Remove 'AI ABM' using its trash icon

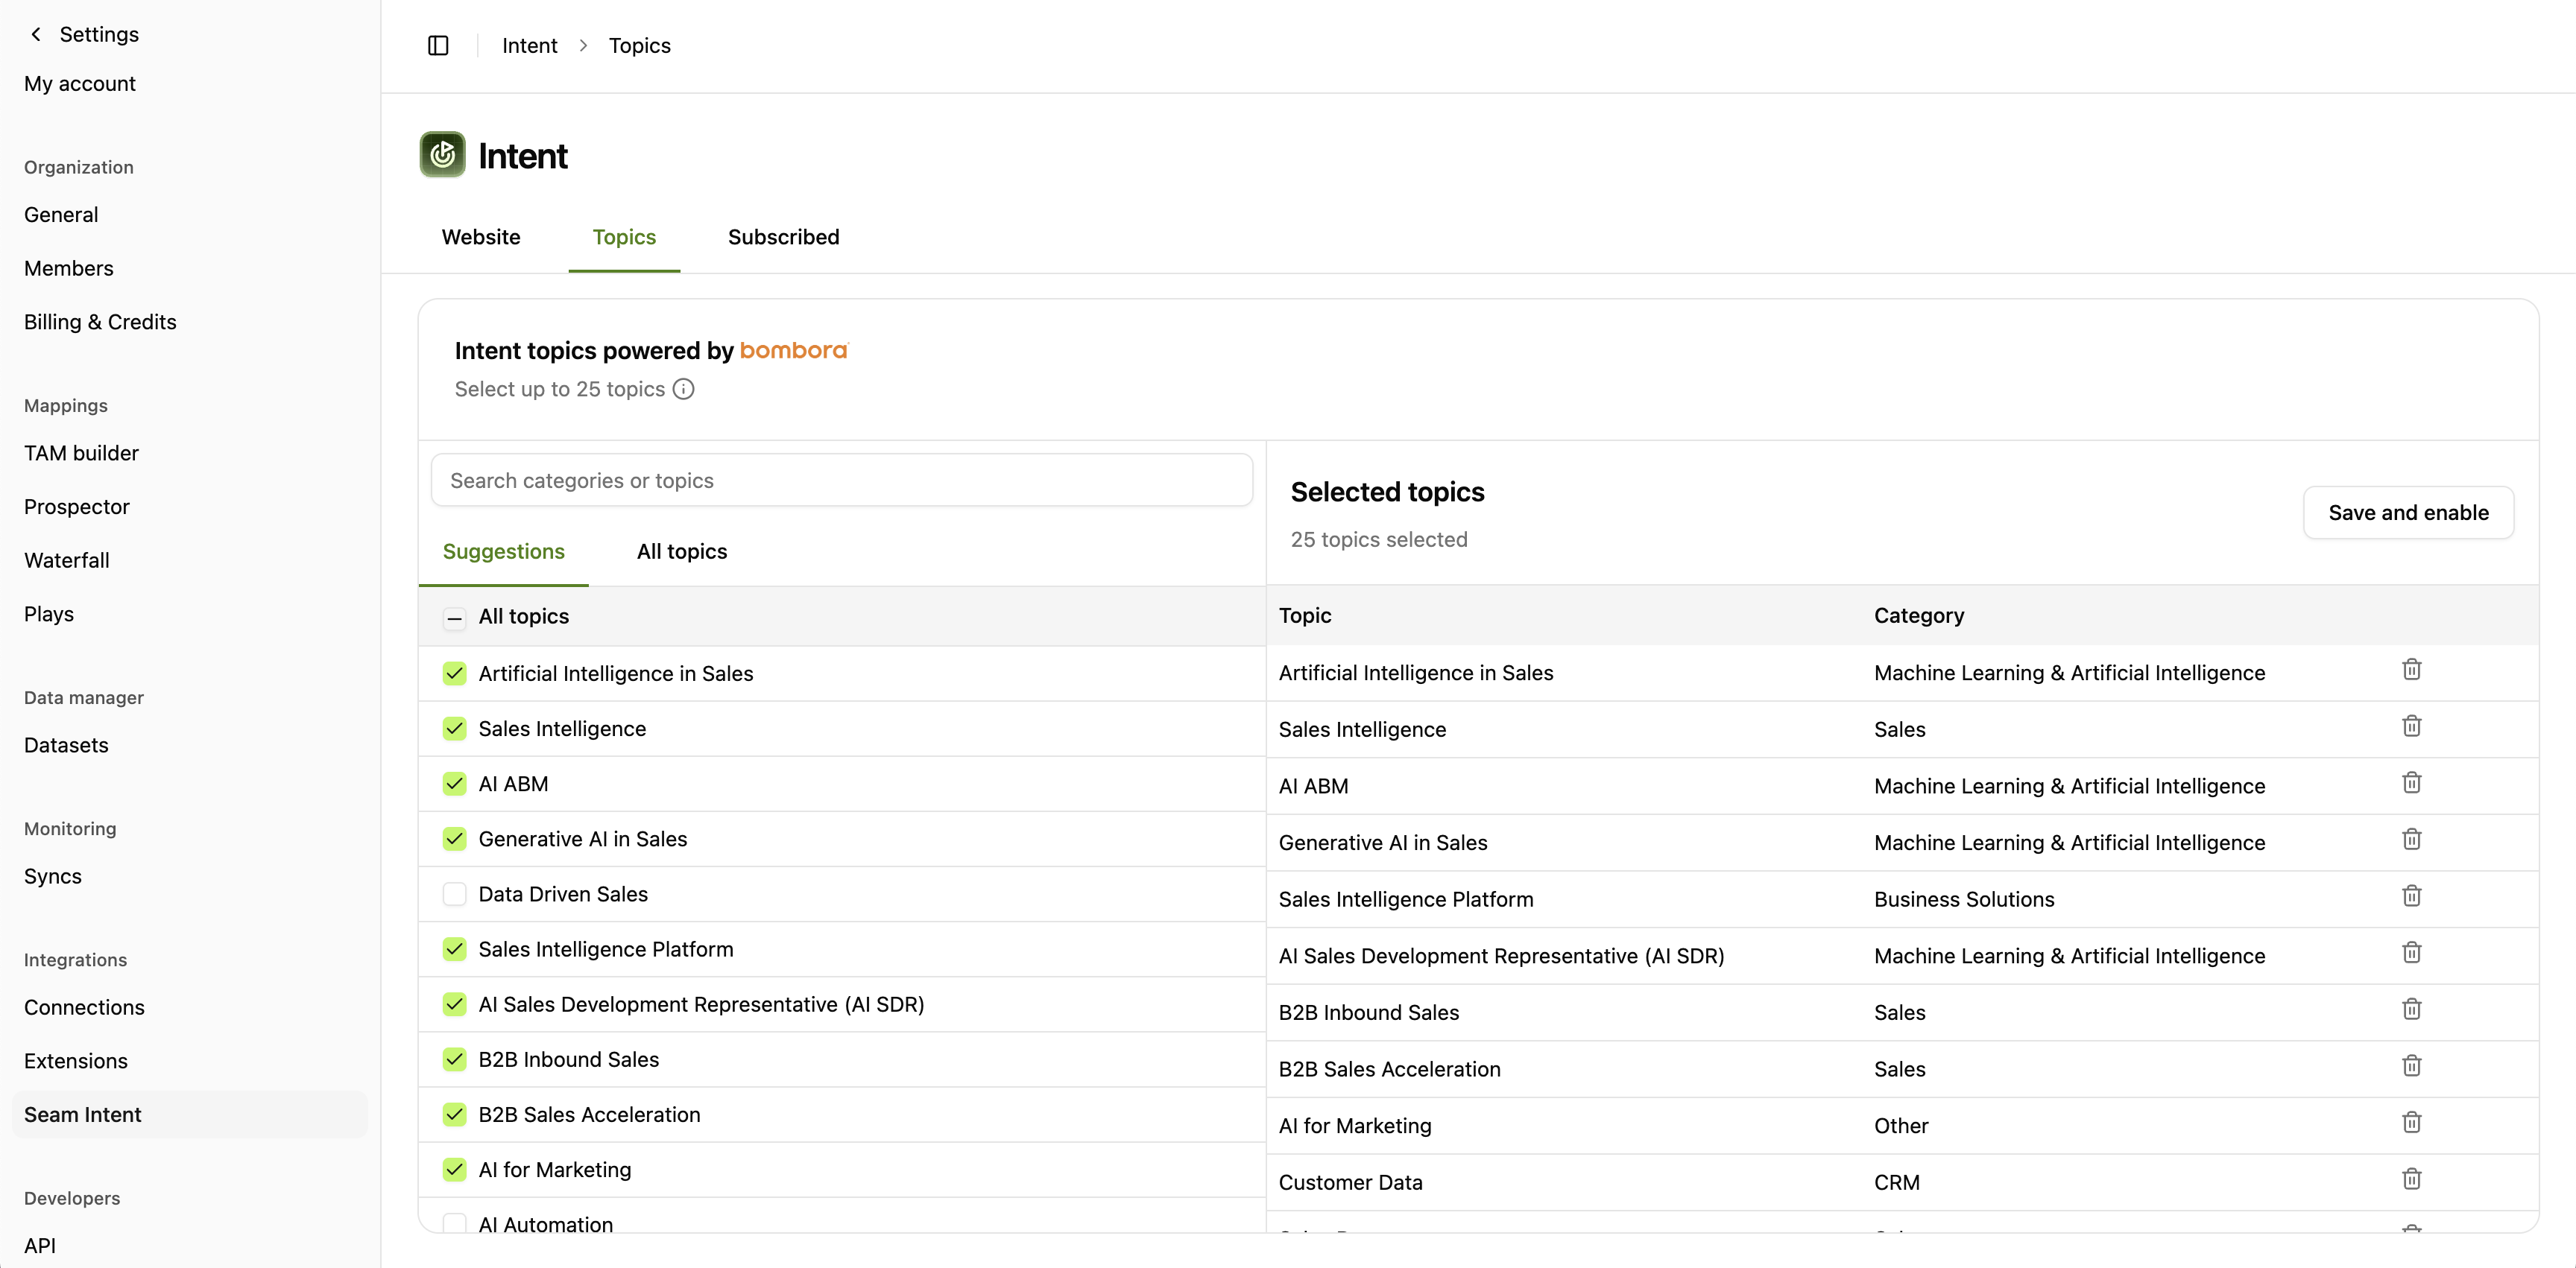[2411, 782]
